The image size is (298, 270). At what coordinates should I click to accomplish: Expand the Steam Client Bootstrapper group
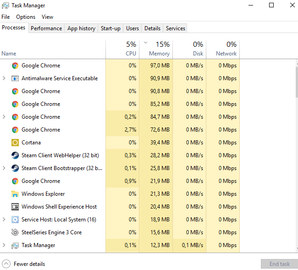(4, 168)
